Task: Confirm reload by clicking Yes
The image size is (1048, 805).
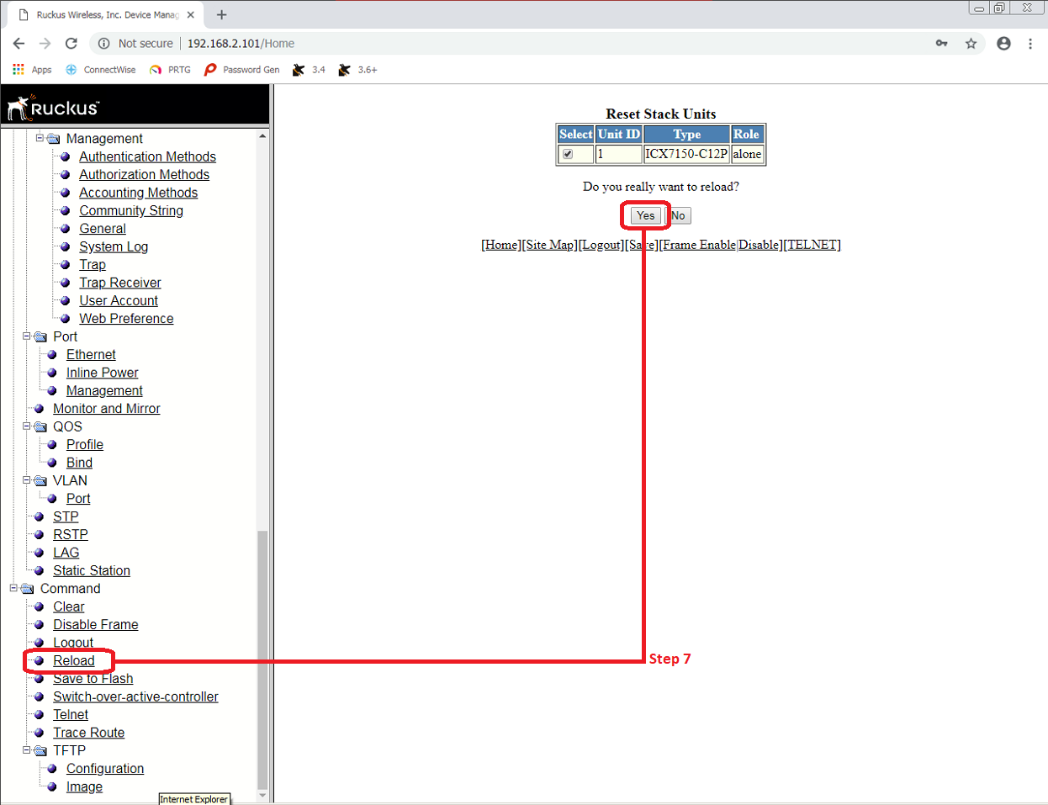Action: coord(645,216)
